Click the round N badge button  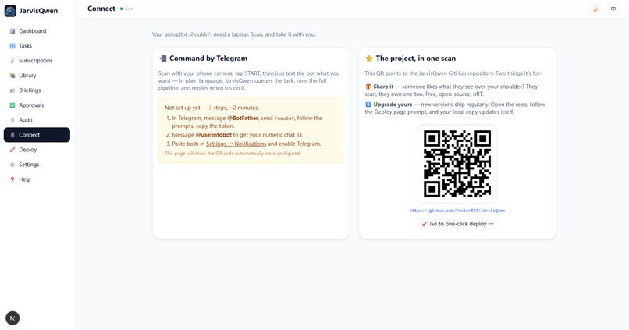click(x=12, y=318)
